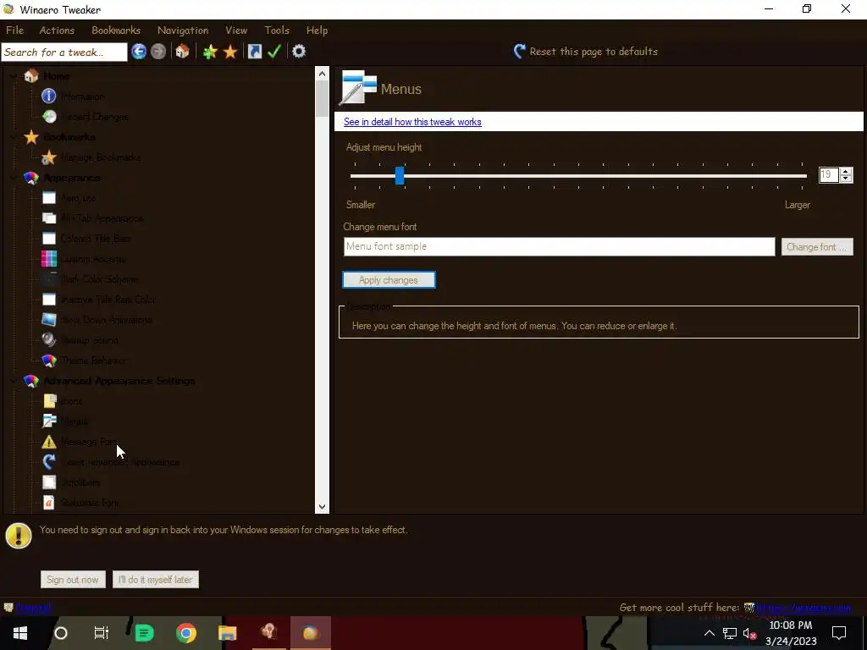The image size is (867, 650).
Task: Open File Explorer from the taskbar
Action: pyautogui.click(x=227, y=633)
